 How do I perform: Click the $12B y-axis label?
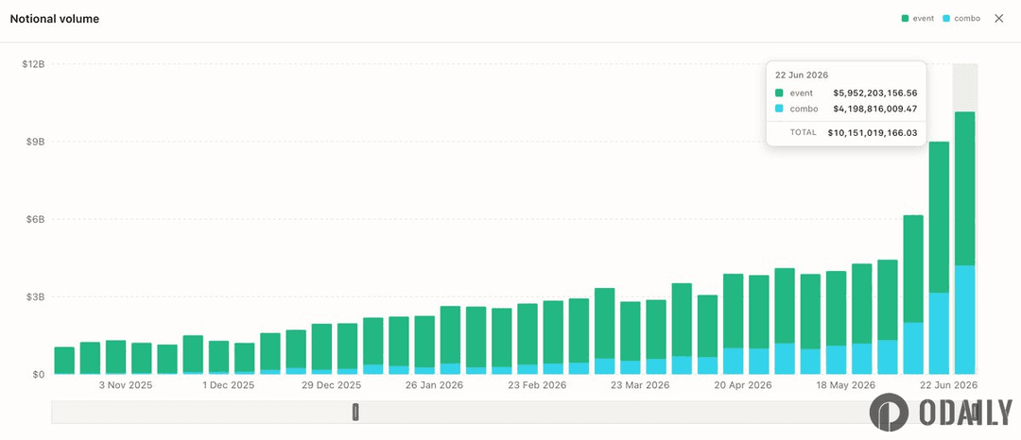pyautogui.click(x=33, y=64)
